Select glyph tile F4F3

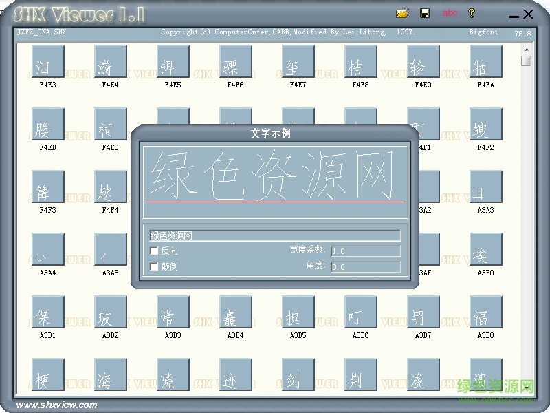(48, 187)
